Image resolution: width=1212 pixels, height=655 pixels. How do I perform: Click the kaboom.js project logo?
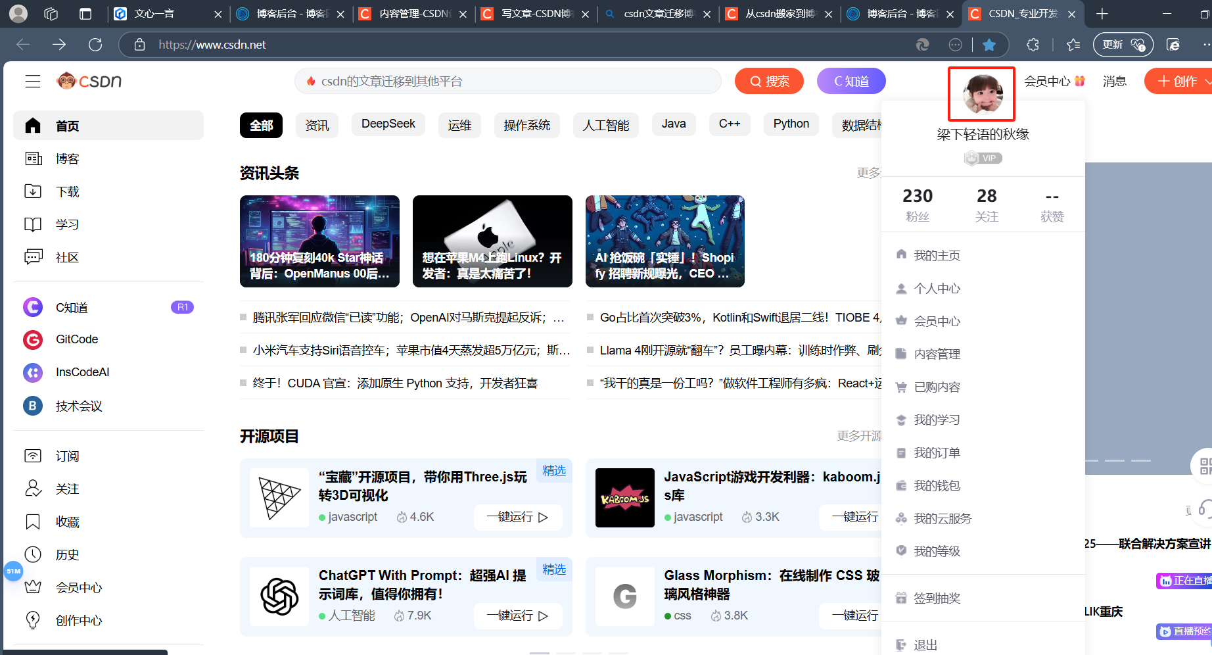tap(625, 498)
